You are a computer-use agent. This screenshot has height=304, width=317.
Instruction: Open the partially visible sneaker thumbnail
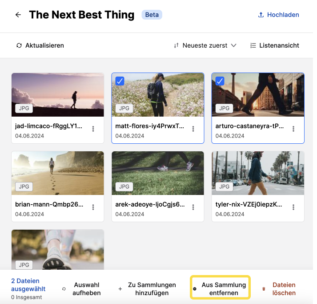coord(58,249)
